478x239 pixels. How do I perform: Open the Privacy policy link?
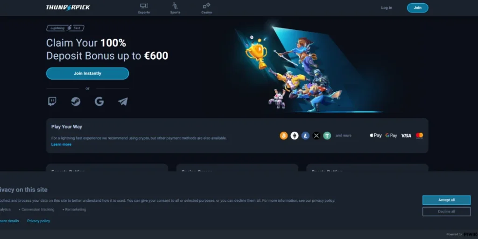click(x=39, y=221)
